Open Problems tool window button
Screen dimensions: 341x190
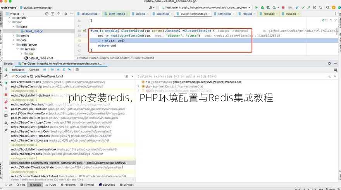[68, 185]
